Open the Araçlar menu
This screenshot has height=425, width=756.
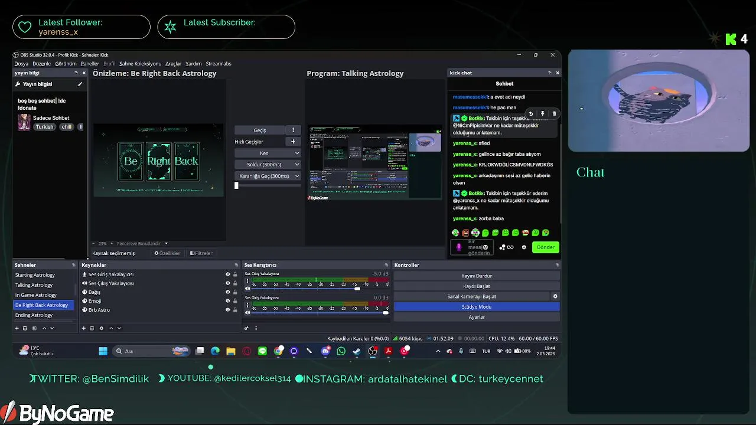[x=173, y=64]
